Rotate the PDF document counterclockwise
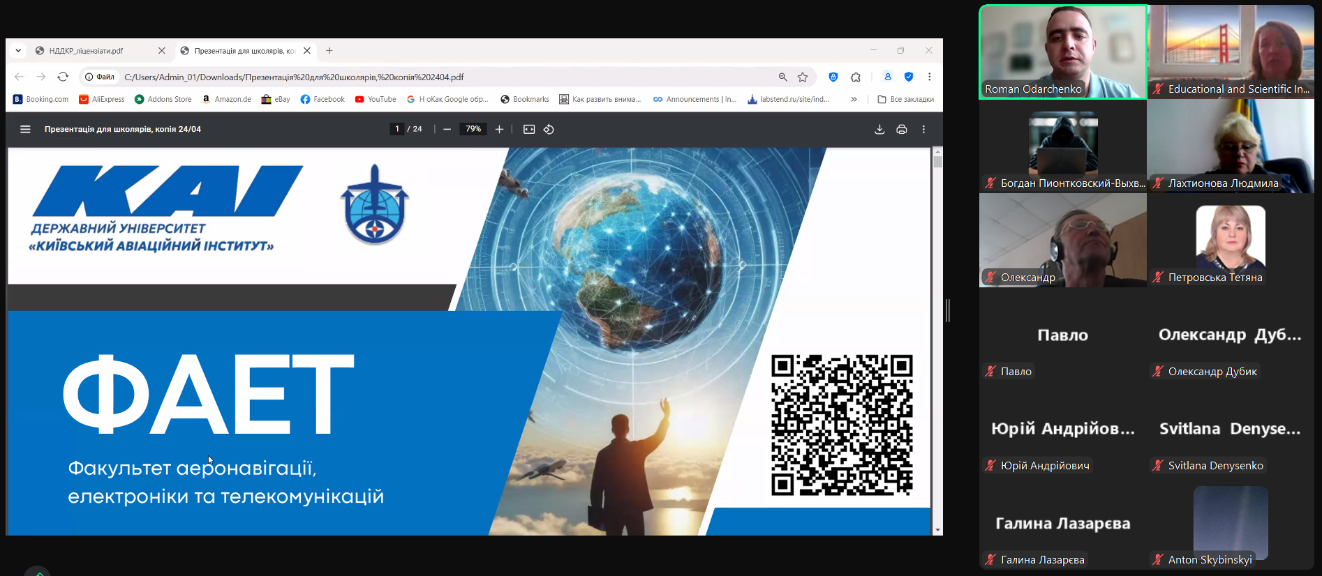Viewport: 1322px width, 576px height. (549, 129)
